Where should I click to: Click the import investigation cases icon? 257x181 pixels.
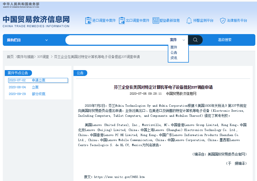(x=88, y=21)
